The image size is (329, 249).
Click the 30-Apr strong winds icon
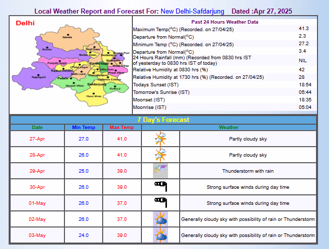[160, 187]
